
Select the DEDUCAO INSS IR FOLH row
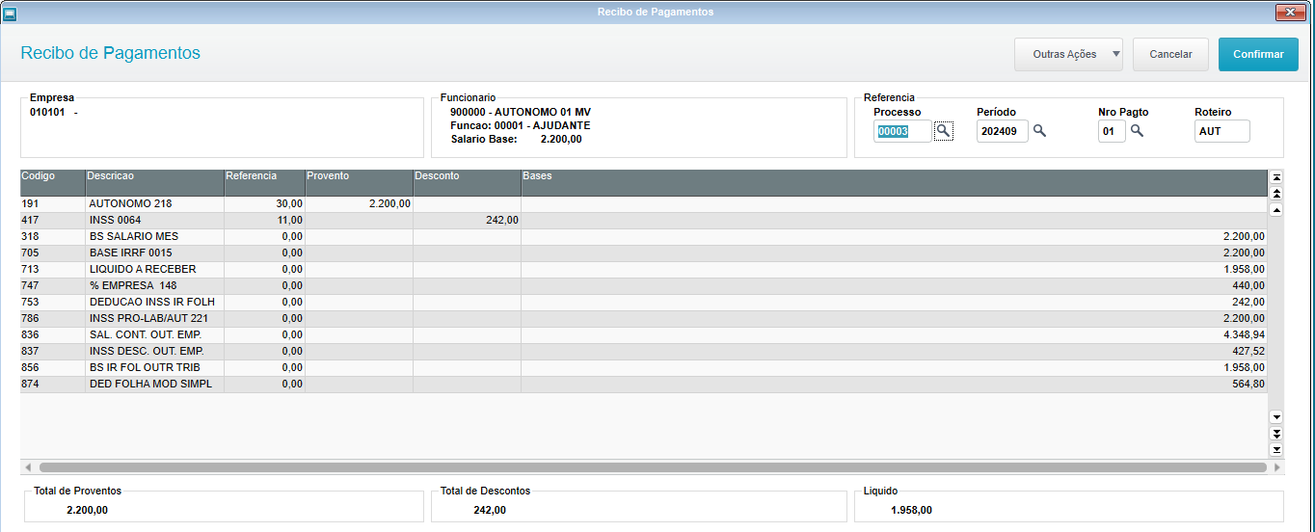click(644, 303)
